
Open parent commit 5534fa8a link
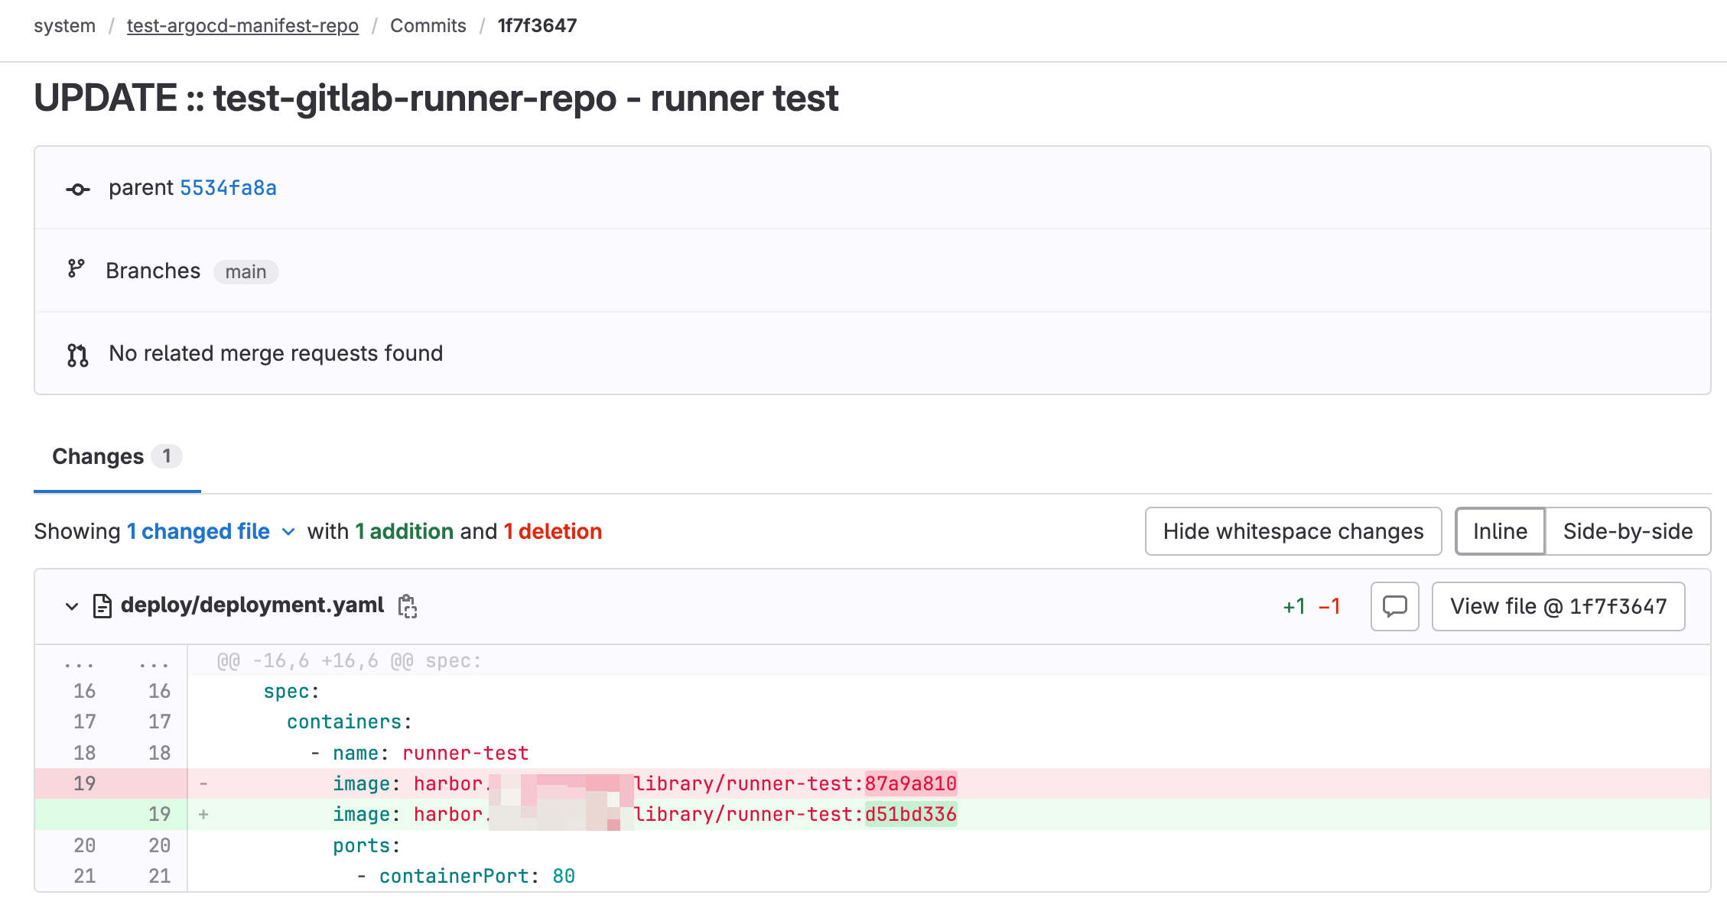pyautogui.click(x=228, y=188)
